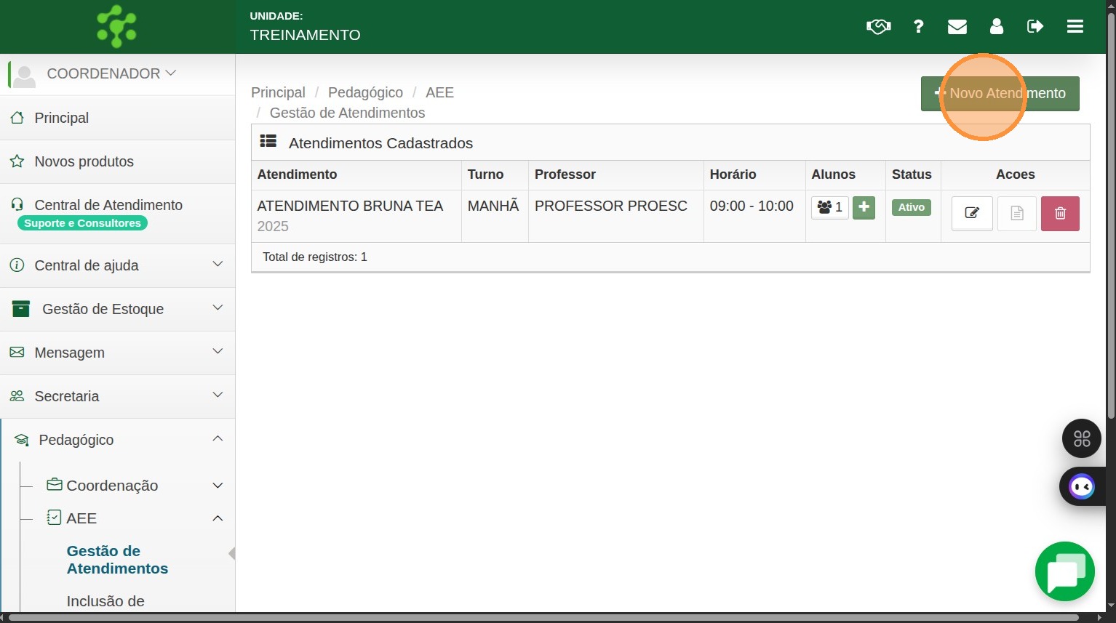The image size is (1116, 623).
Task: Open document icon for ATENDIMENTO BRUNA TEA
Action: tap(1017, 214)
